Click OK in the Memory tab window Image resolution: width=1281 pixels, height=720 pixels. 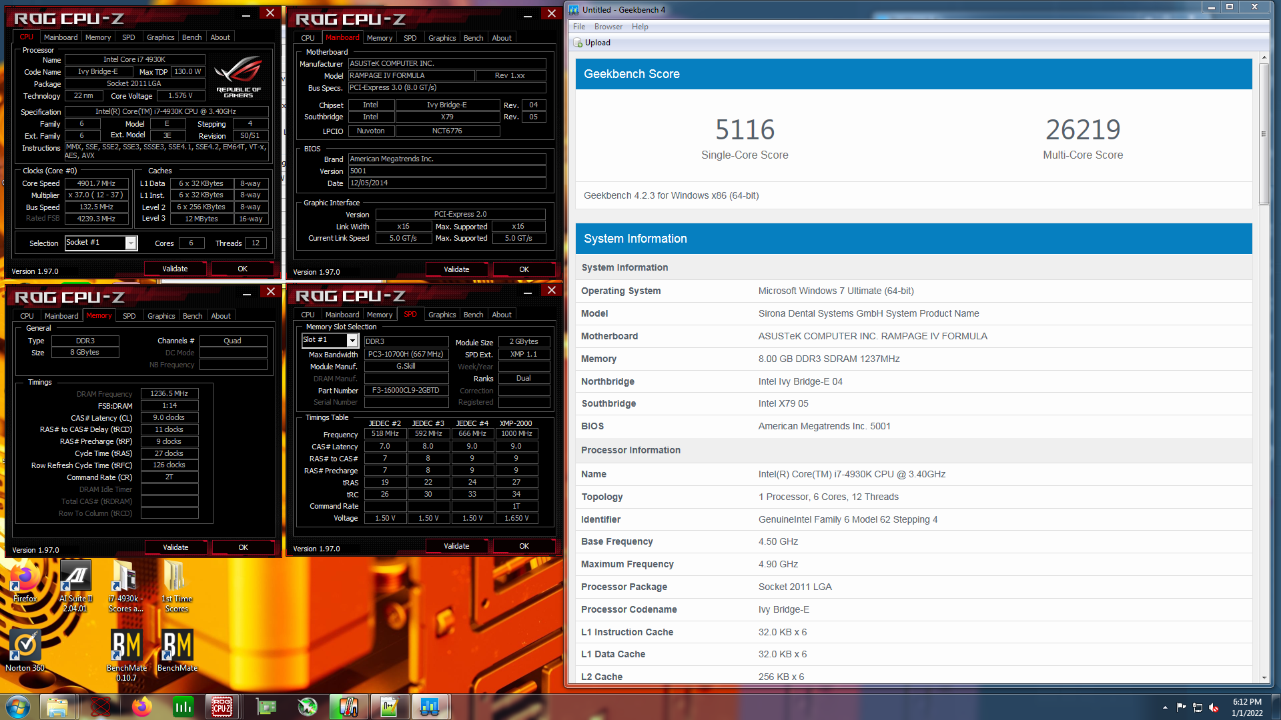(244, 547)
